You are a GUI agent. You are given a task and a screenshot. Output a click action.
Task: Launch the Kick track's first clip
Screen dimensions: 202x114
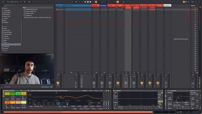click(x=124, y=8)
